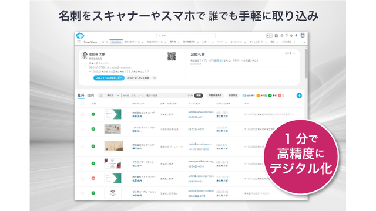376x211 pixels.
Task: Click the magnifier icon in card search bar
Action: click(101, 96)
